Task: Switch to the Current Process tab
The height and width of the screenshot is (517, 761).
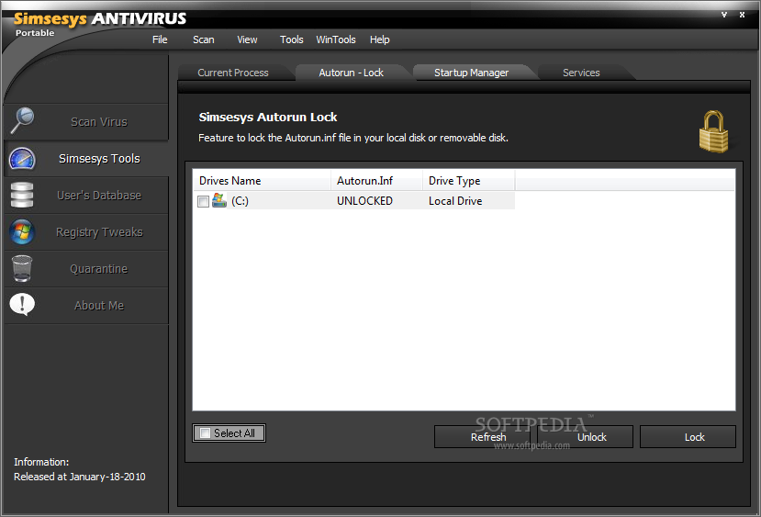Action: (233, 73)
